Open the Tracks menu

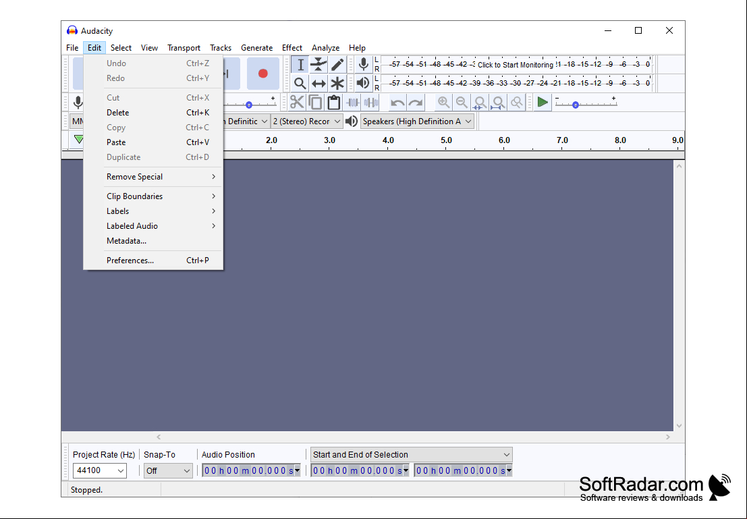(221, 48)
